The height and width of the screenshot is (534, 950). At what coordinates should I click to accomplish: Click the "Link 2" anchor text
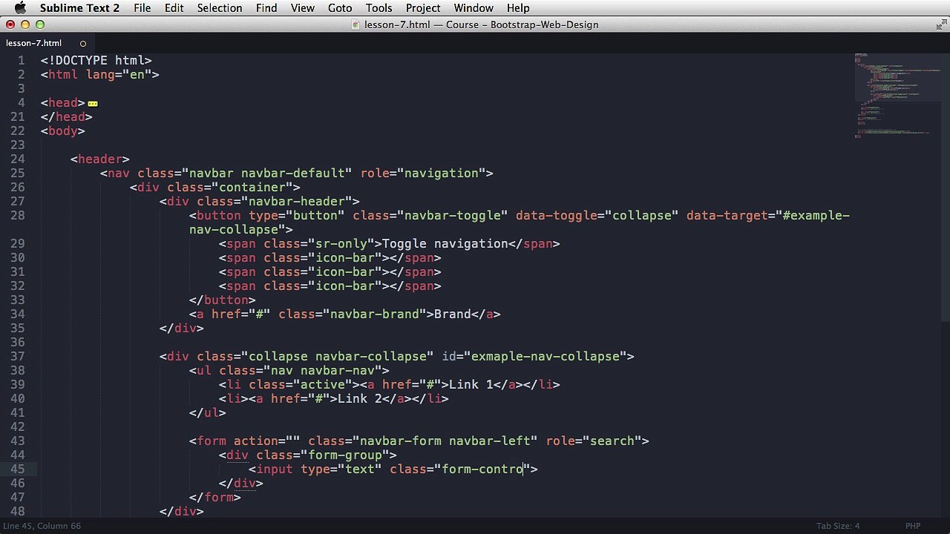(360, 399)
